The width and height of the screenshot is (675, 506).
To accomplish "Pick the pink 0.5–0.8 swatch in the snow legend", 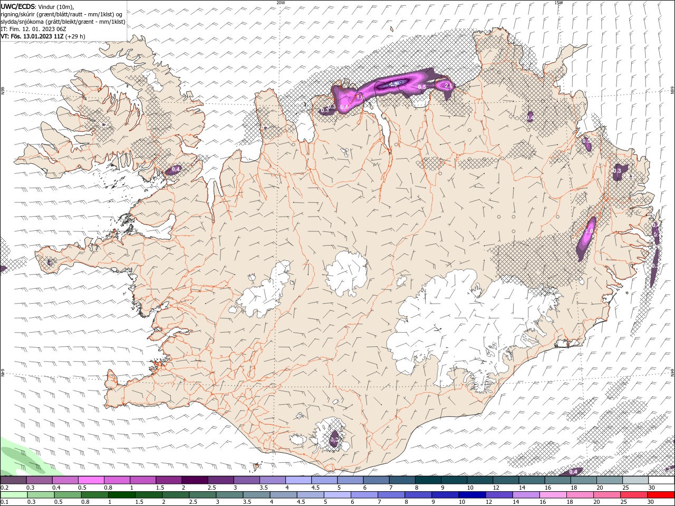I will point(91,480).
